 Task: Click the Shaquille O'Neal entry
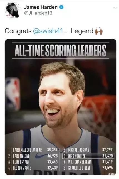point(88,168)
